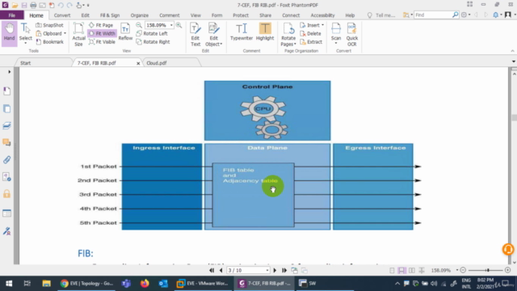Select the Typewriter tool
The height and width of the screenshot is (291, 517).
242,32
